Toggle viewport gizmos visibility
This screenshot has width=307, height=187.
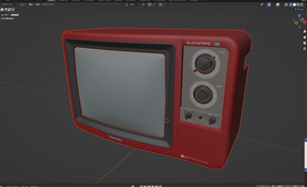[x=269, y=4]
